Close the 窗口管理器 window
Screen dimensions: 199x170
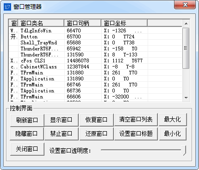[185, 5]
